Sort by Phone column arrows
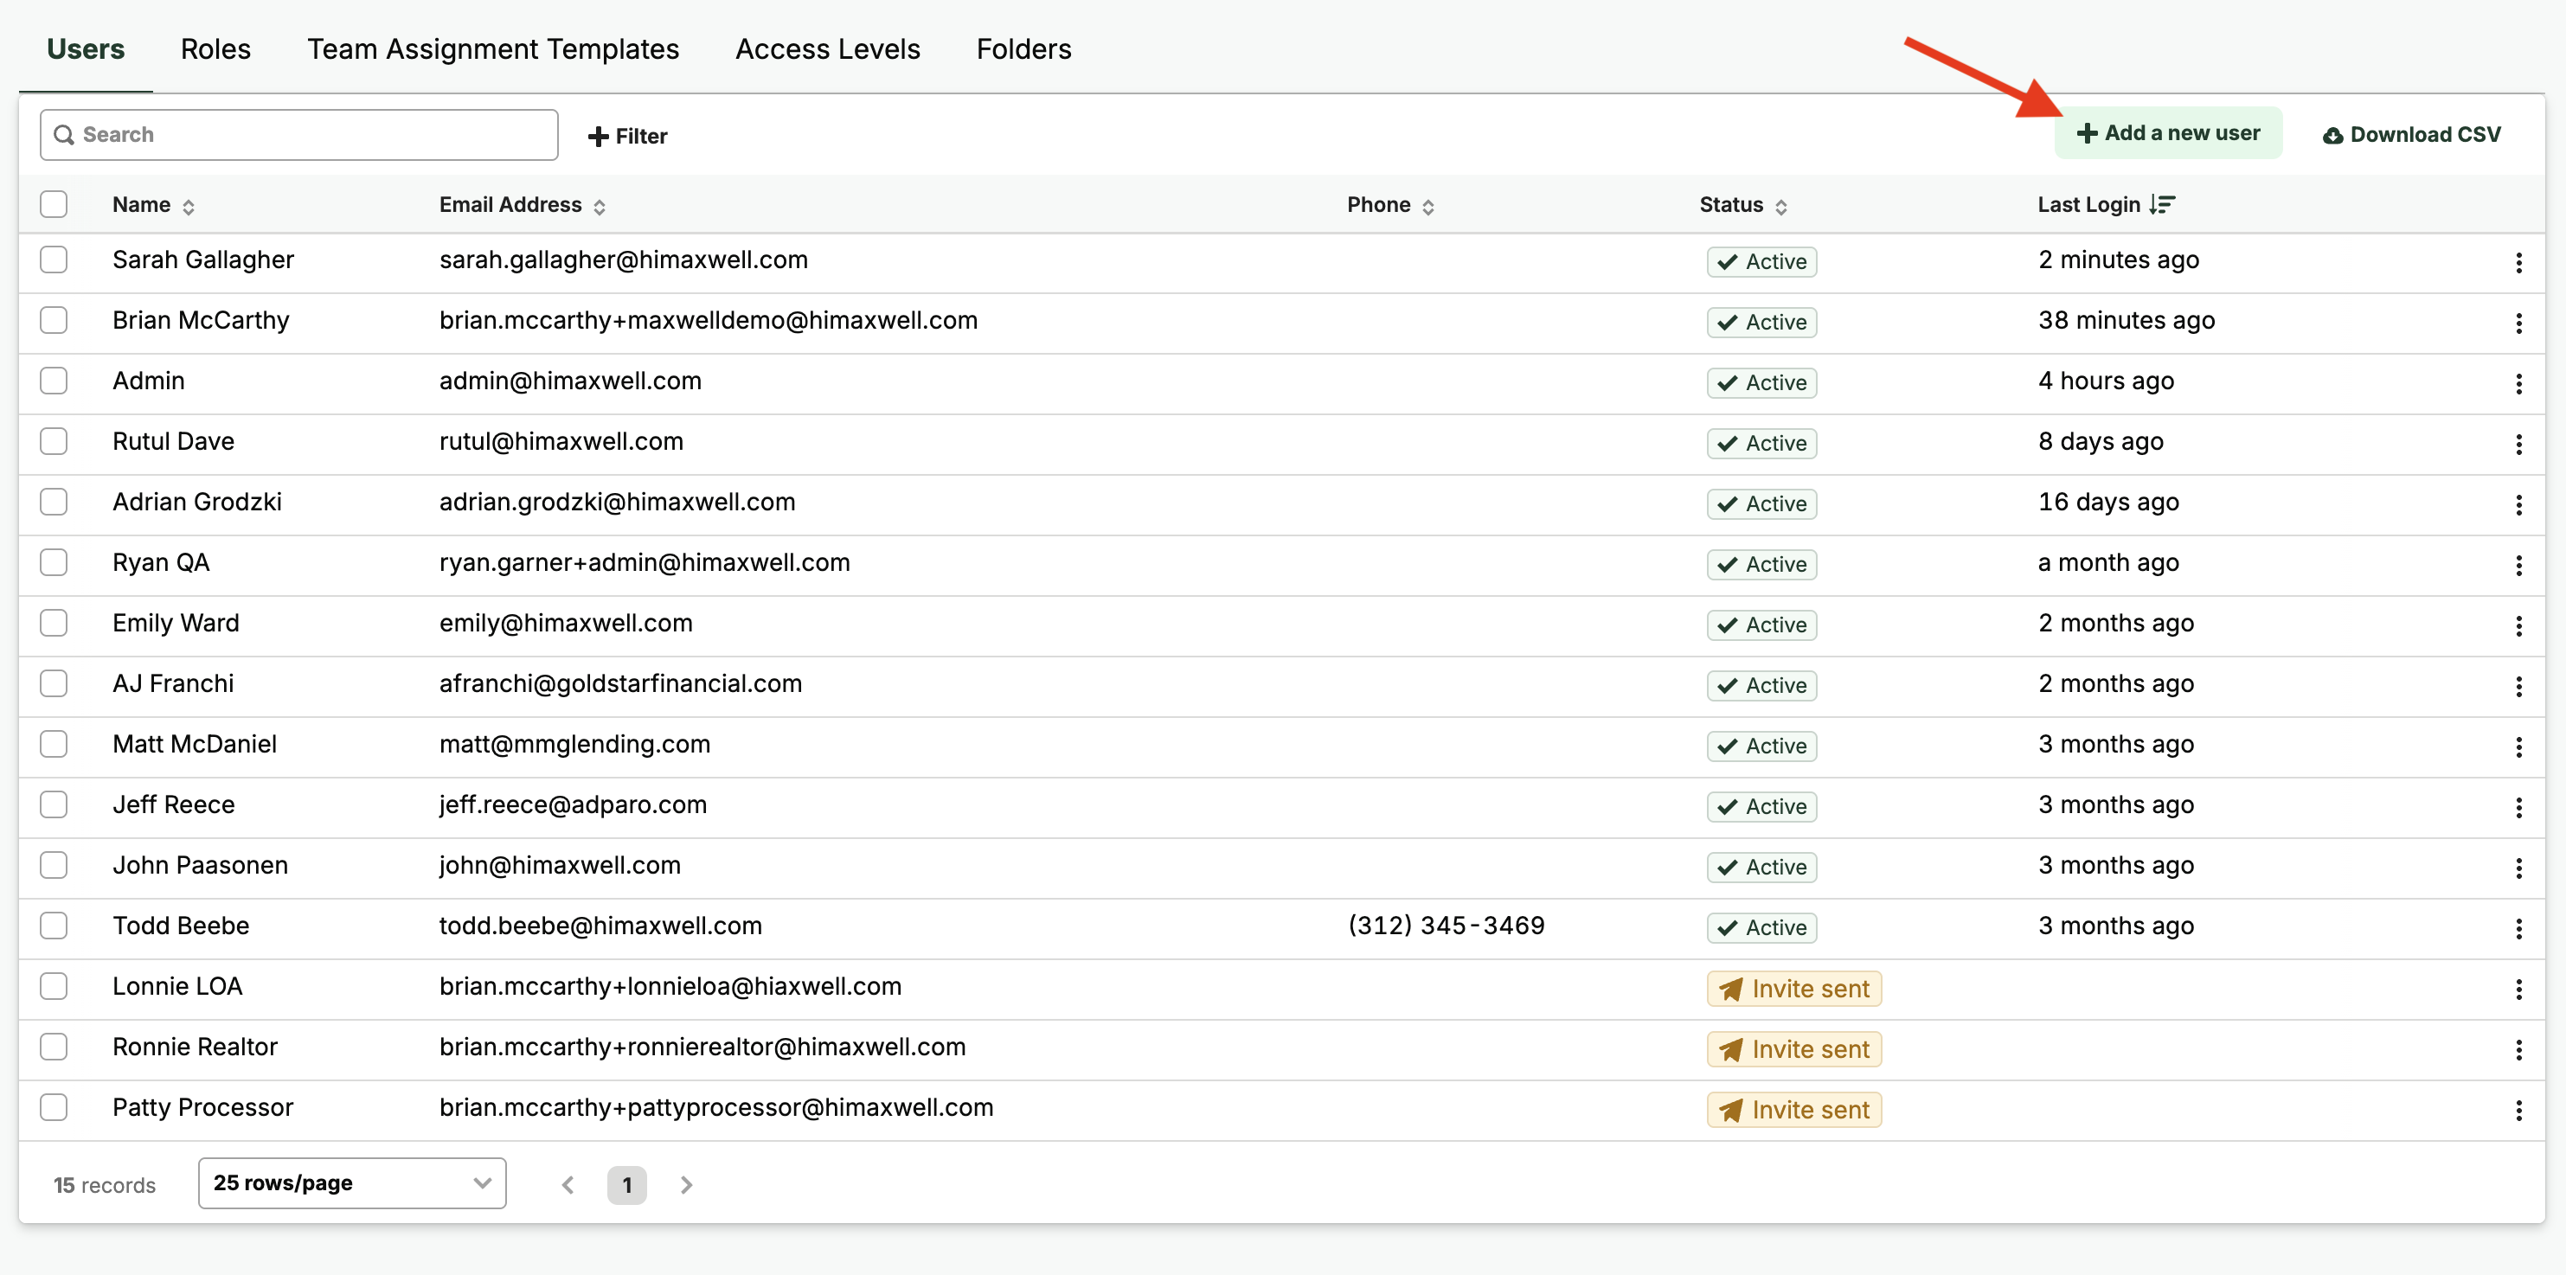 click(x=1427, y=206)
